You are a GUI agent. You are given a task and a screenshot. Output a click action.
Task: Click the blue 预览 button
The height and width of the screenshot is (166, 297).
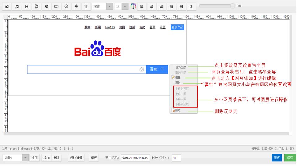[x=277, y=158]
